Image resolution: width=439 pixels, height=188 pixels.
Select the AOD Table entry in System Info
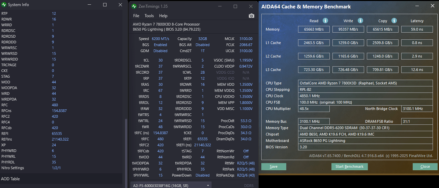pos(11,179)
